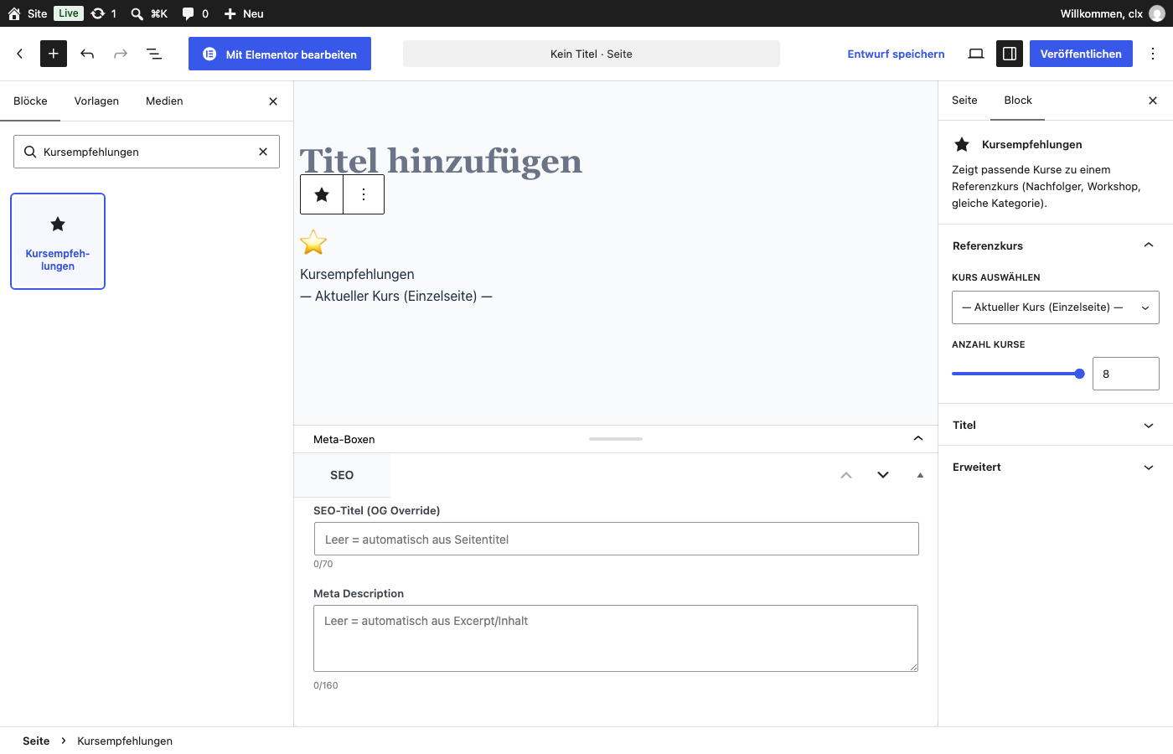Click the Anzahl Kurse number field
Image resolution: width=1173 pixels, height=754 pixels.
tap(1126, 374)
